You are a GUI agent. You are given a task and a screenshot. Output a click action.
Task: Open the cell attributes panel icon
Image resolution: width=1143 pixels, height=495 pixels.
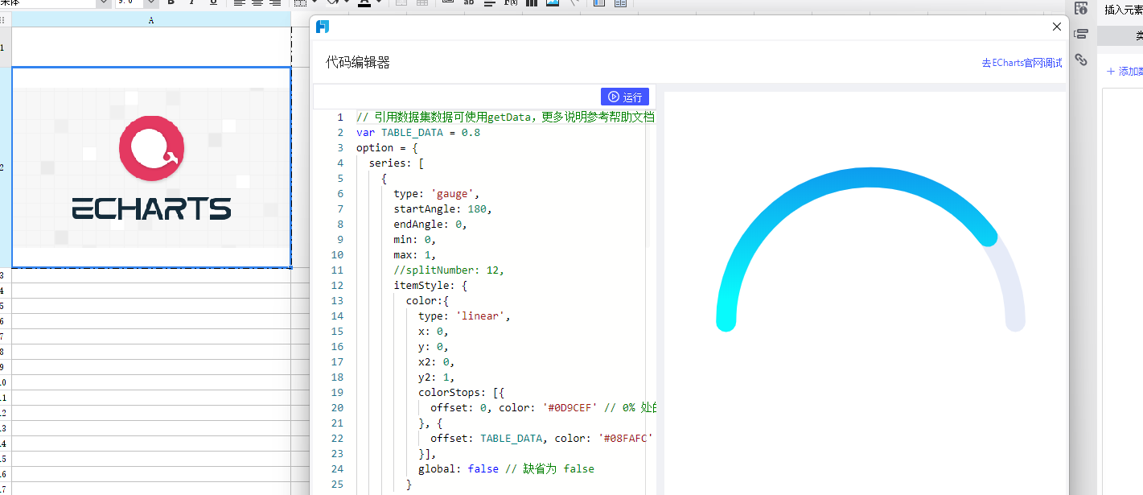tap(1081, 7)
